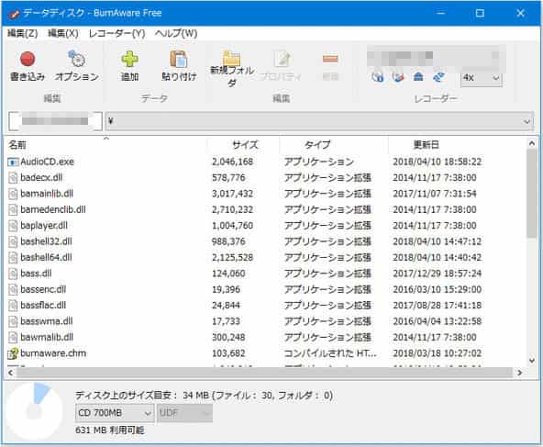This screenshot has width=543, height=447.
Task: Click the burnaware.chm help file icon
Action: point(13,353)
